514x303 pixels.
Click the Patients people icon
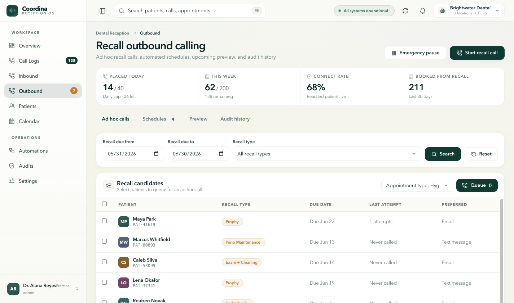tap(12, 106)
